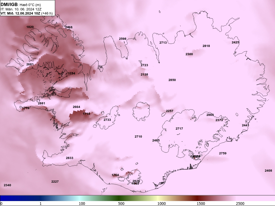Click the 500 label on the color scale

pyautogui.click(x=121, y=204)
